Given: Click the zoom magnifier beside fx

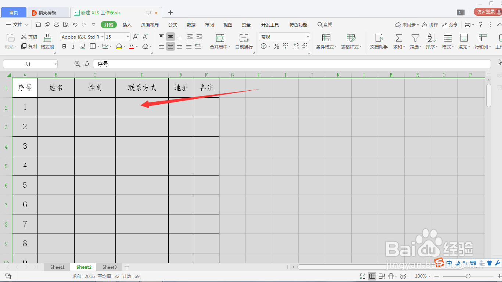Looking at the screenshot, I should [78, 64].
